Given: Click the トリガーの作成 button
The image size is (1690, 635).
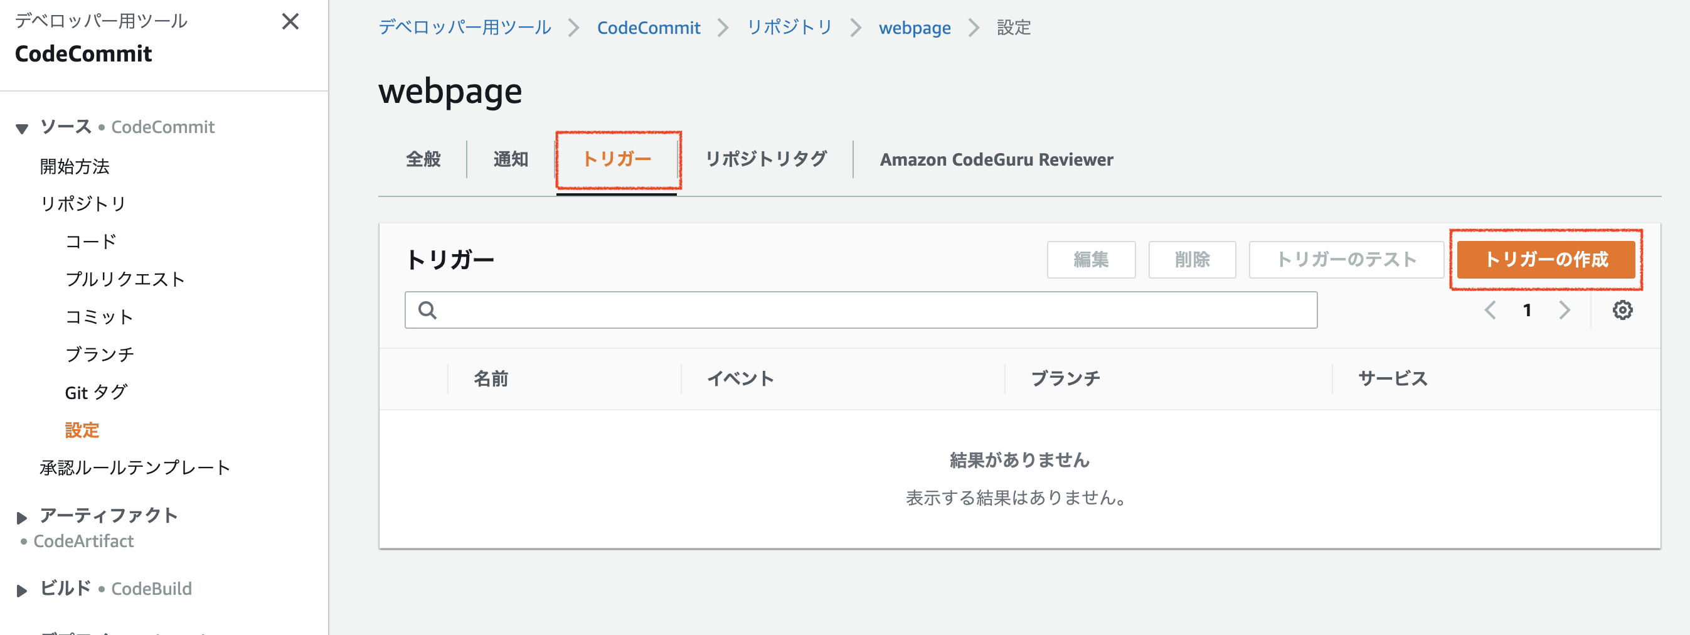Looking at the screenshot, I should click(x=1546, y=260).
